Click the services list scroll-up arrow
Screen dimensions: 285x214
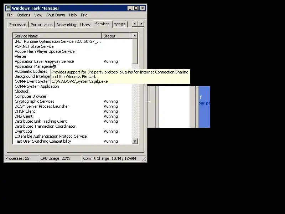coord(135,36)
